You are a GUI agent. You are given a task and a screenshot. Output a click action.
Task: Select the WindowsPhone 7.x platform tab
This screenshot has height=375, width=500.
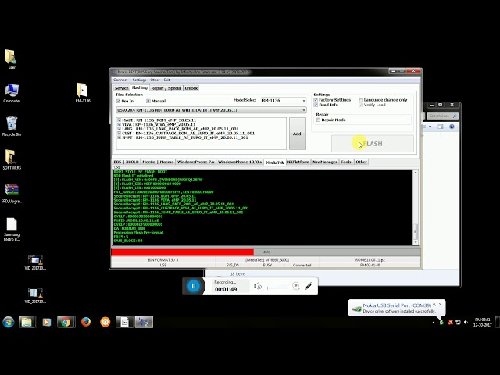point(196,162)
